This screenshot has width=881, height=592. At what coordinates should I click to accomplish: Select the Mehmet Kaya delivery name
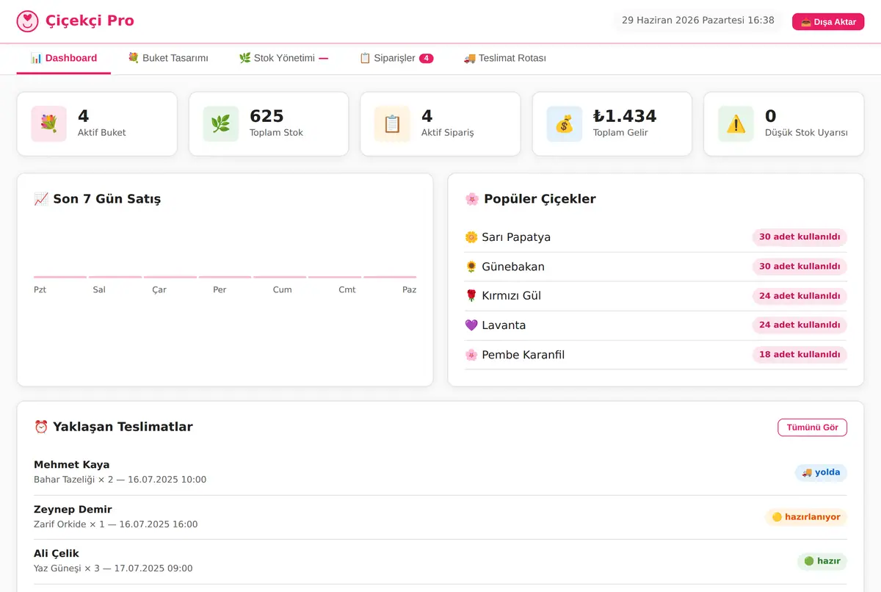click(x=72, y=465)
